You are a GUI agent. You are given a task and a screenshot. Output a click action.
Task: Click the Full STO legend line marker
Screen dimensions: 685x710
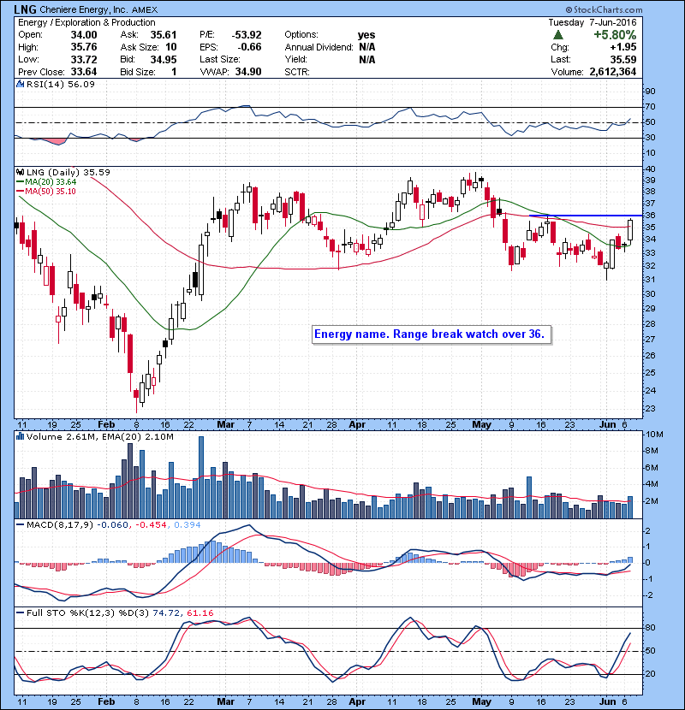pos(20,613)
